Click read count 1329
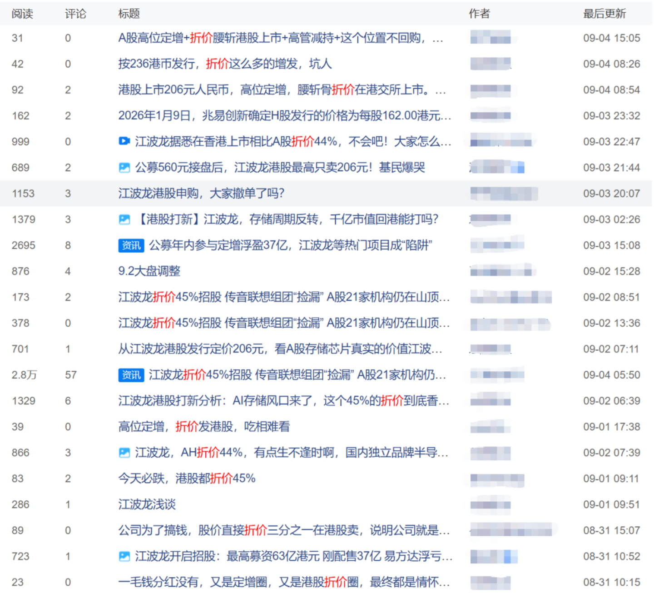The width and height of the screenshot is (654, 593). (x=24, y=401)
